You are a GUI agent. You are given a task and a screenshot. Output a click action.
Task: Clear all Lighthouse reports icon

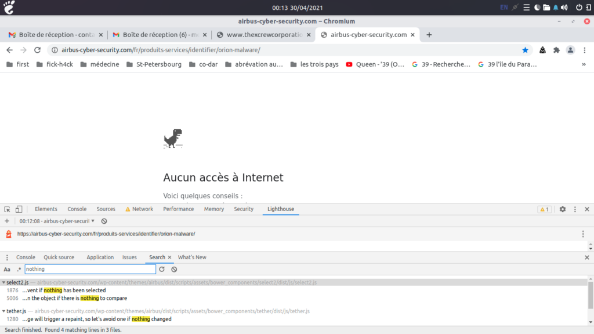[104, 221]
